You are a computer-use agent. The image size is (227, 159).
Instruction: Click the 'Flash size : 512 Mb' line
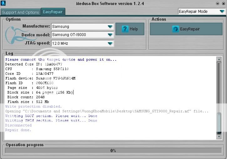28,102
